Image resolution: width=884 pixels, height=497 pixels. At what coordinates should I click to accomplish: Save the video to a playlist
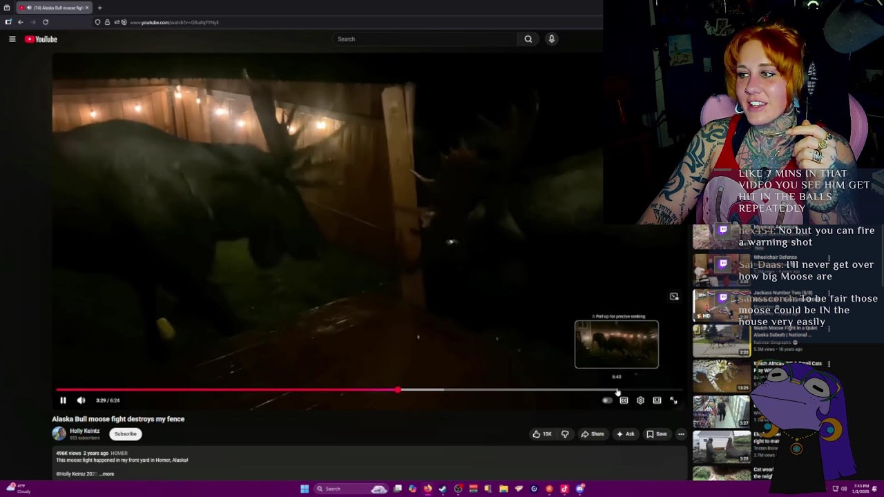656,434
